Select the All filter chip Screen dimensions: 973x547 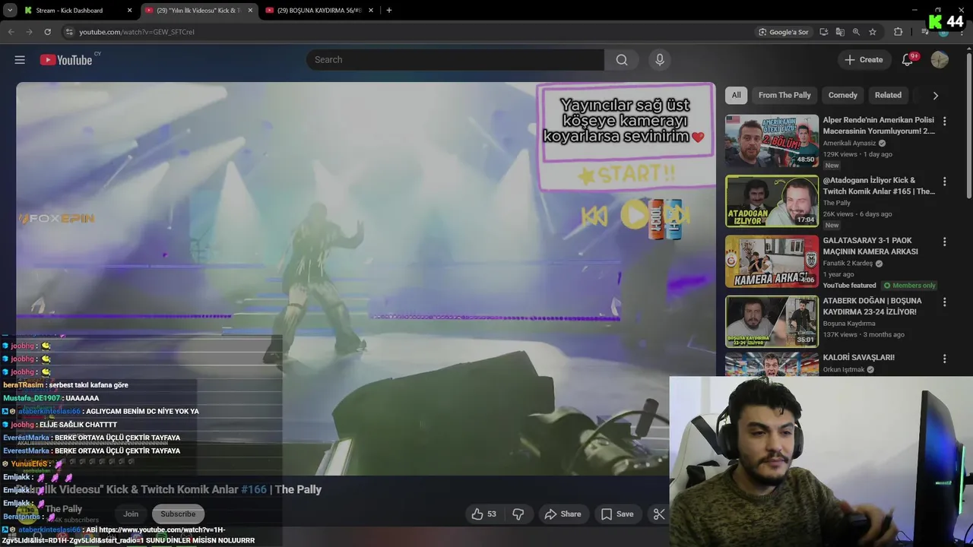[x=736, y=95]
